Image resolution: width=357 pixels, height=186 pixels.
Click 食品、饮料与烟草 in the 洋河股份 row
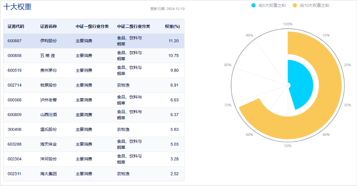129,159
